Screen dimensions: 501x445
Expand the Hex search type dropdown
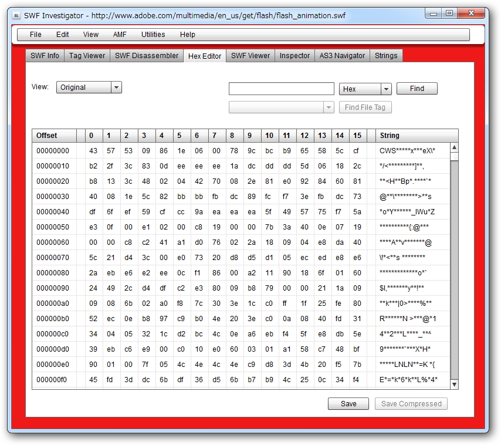coord(365,89)
